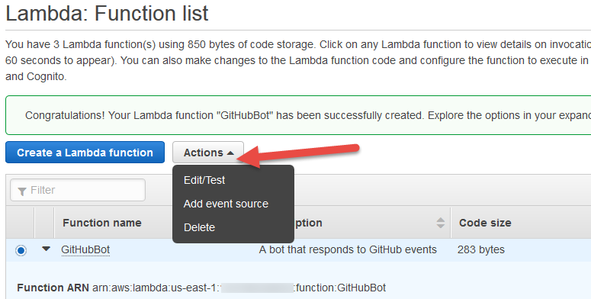Click the 283 bytes code size cell
This screenshot has width=591, height=299.
(481, 249)
